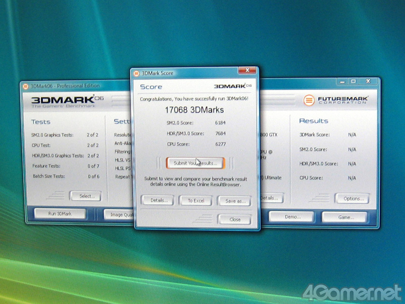Viewport: 405px width, 304px height.
Task: Click Feature Tests label in Tests section
Action: [x=46, y=166]
